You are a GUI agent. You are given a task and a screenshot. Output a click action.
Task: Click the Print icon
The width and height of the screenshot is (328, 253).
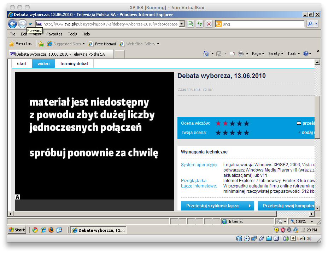[241, 54]
